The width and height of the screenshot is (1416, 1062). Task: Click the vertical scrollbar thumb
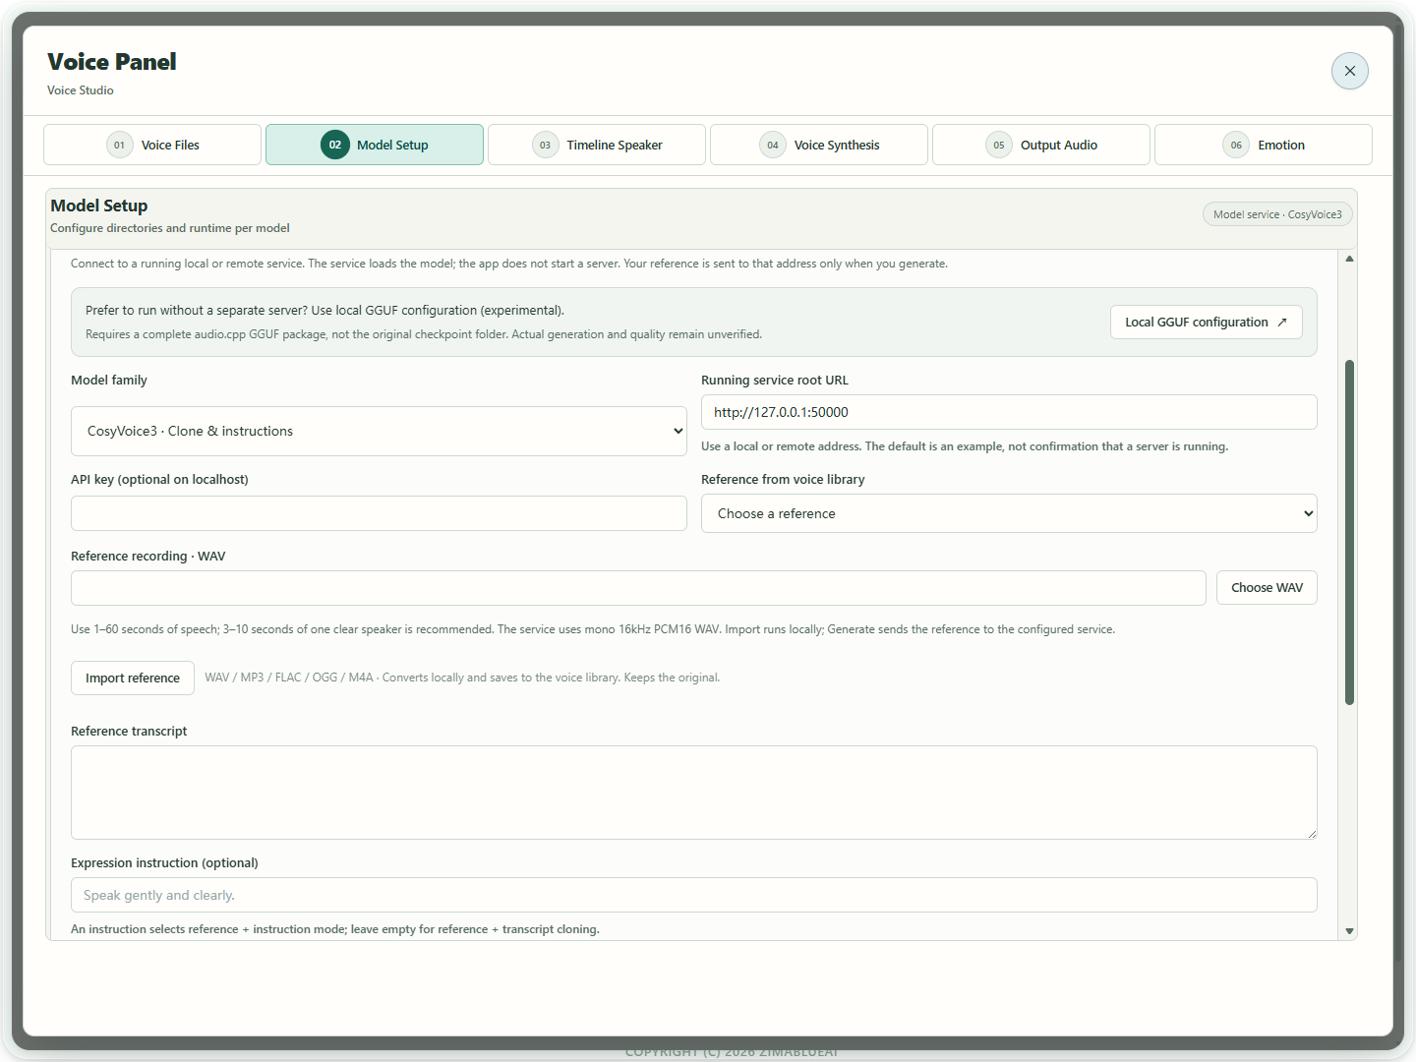point(1349,532)
